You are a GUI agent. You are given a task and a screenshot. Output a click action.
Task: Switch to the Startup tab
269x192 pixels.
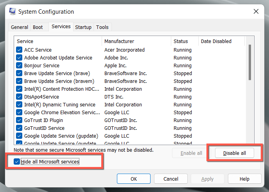[83, 27]
